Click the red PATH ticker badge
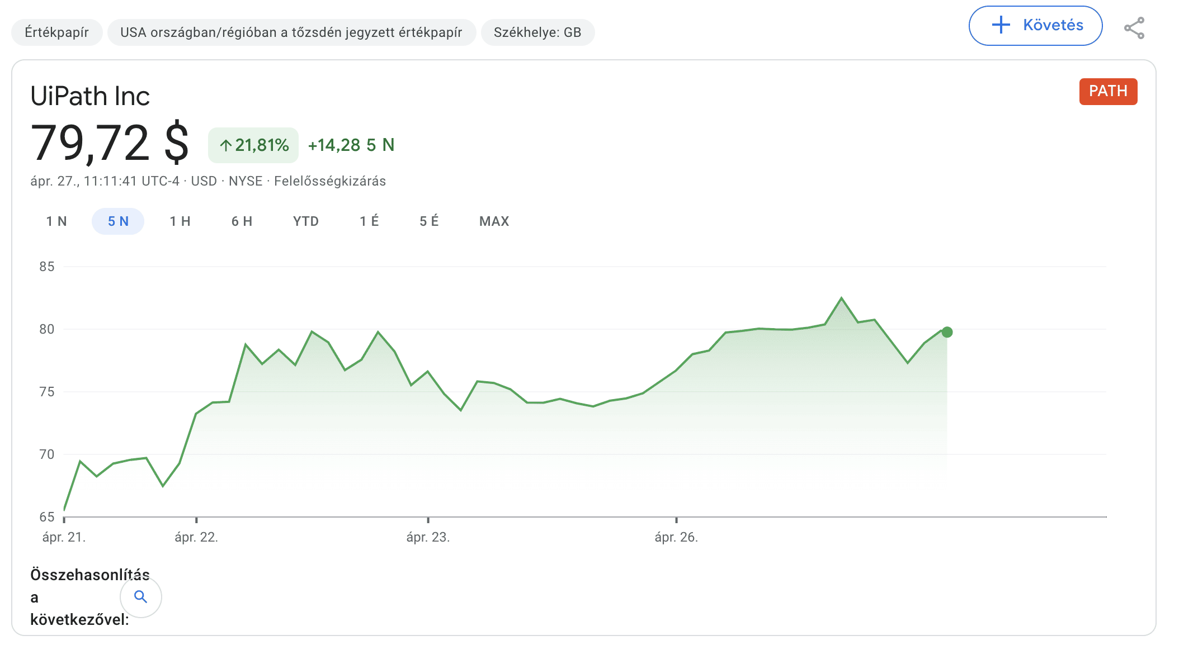Image resolution: width=1179 pixels, height=645 pixels. 1107,91
